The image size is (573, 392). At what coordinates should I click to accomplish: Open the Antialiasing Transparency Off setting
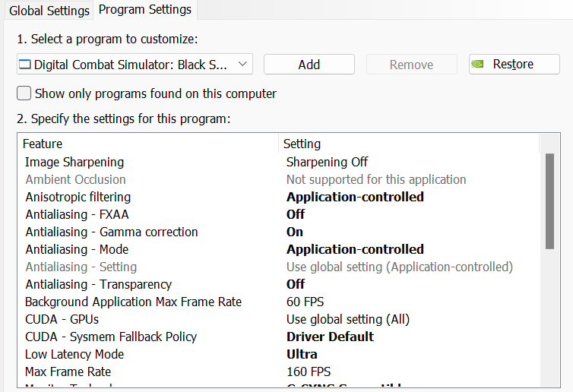click(296, 284)
